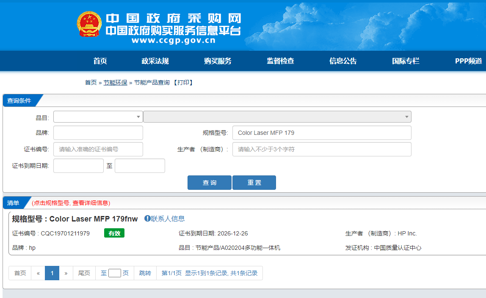This screenshot has width=486, height=298.
Task: Click the 发证机构: 中国质量认证中心 text
Action: click(x=384, y=248)
